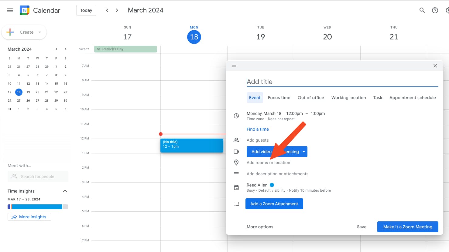Open Create dropdown arrow
Viewport: 449px width, 252px height.
click(x=40, y=32)
